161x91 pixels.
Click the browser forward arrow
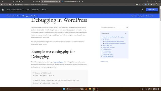5,5
